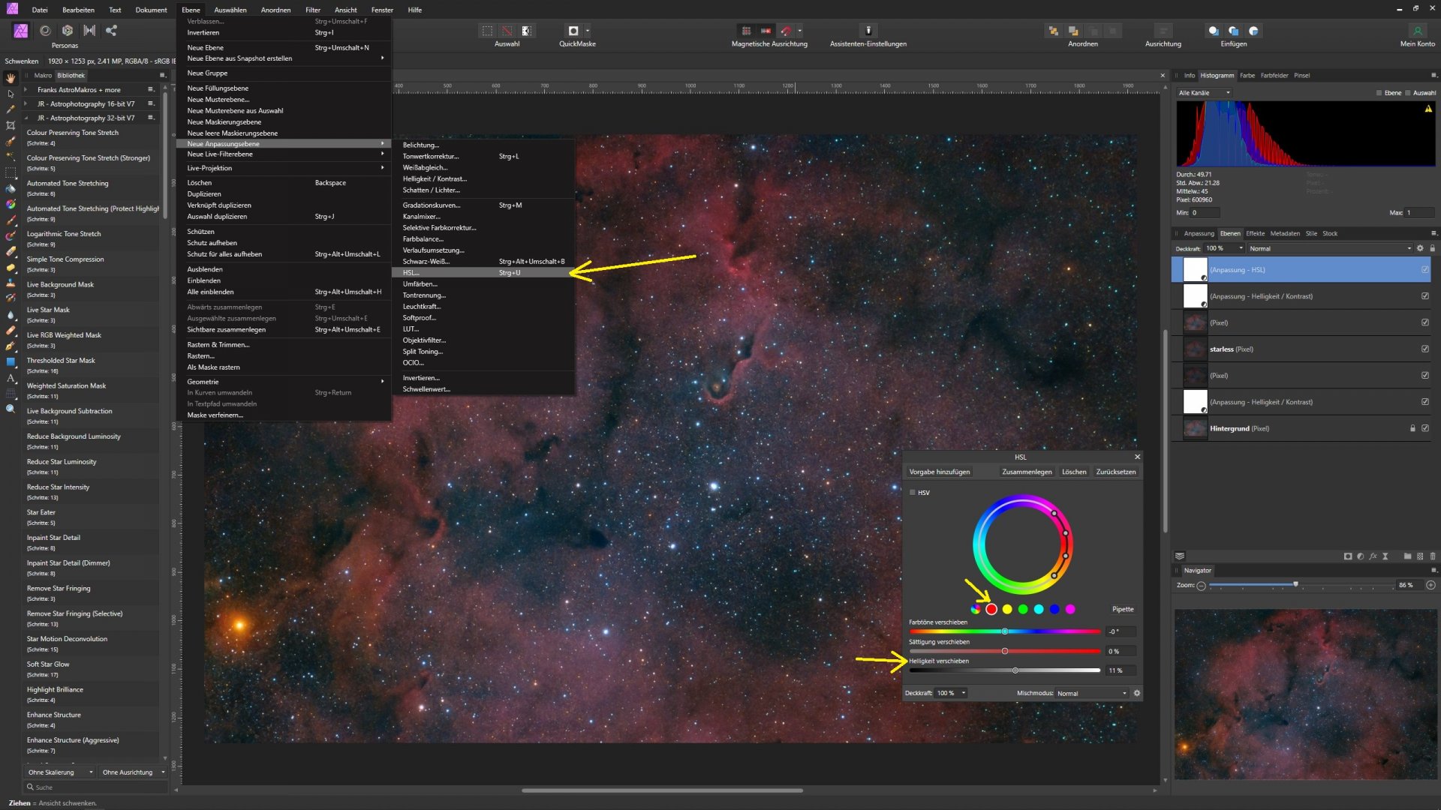Click the Mein Konto account icon

tap(1418, 31)
